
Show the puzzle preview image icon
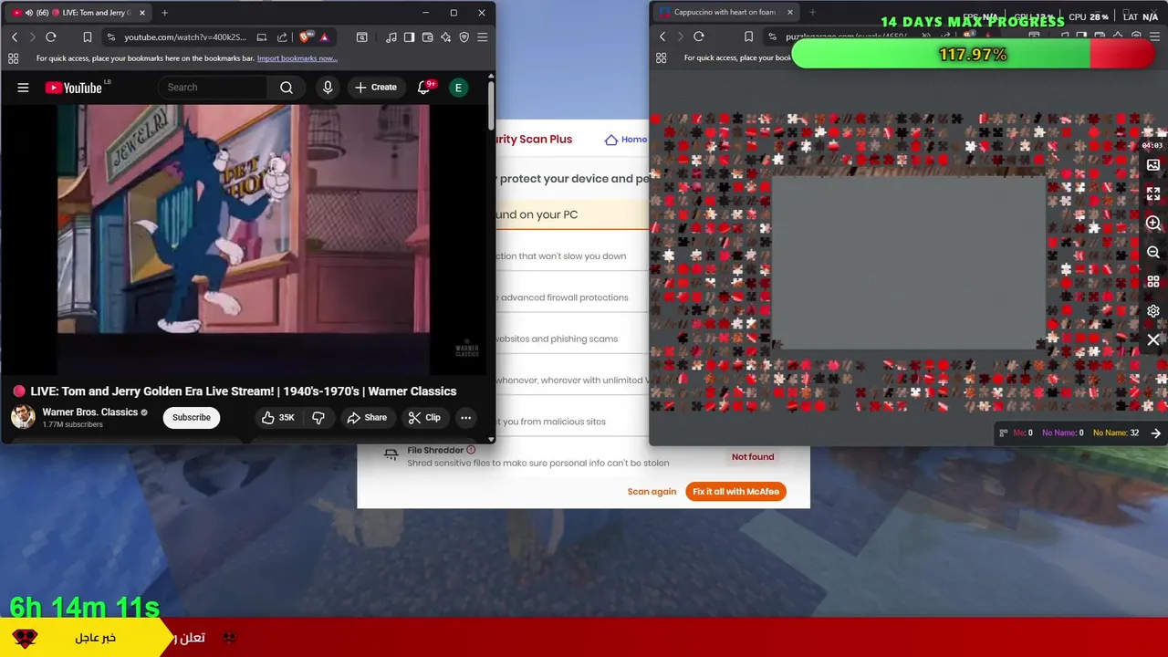pos(1153,165)
